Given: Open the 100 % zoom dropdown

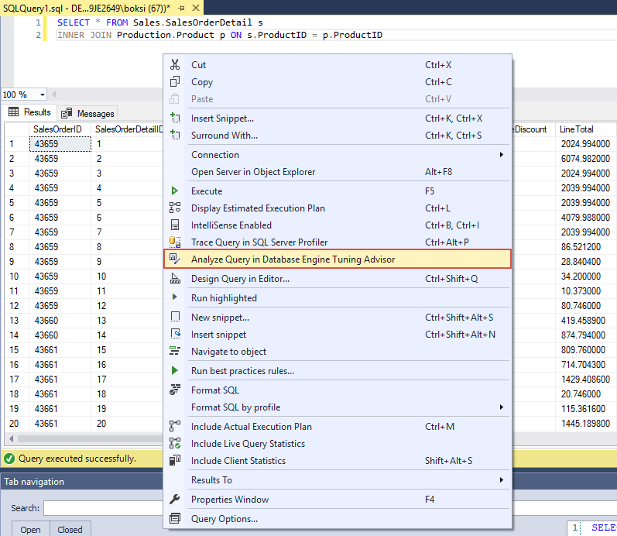Looking at the screenshot, I should [x=42, y=94].
